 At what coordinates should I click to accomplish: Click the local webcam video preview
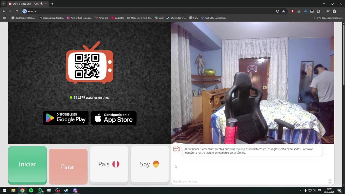[253, 83]
